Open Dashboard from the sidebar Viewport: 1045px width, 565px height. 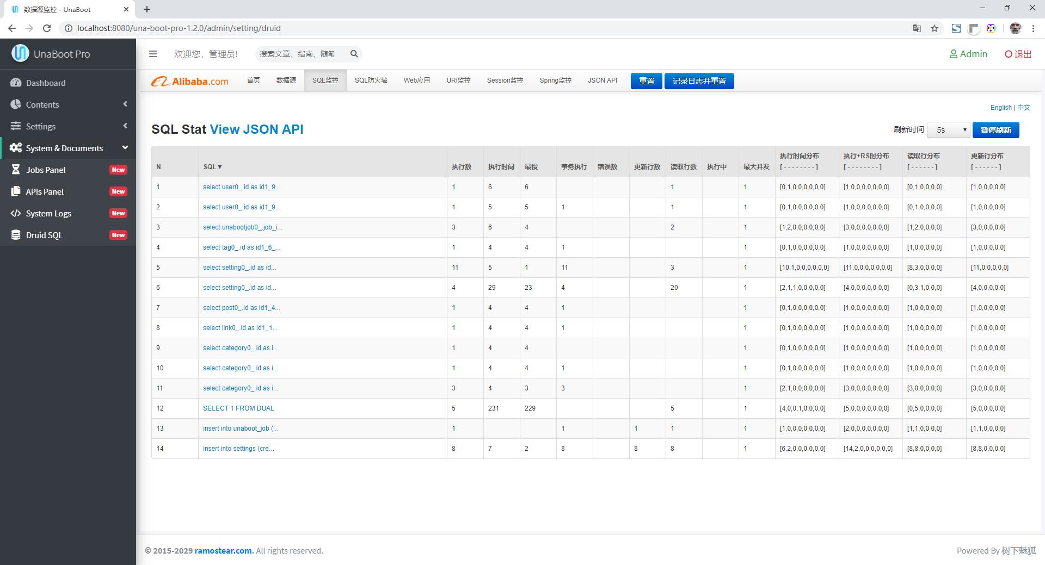(46, 83)
